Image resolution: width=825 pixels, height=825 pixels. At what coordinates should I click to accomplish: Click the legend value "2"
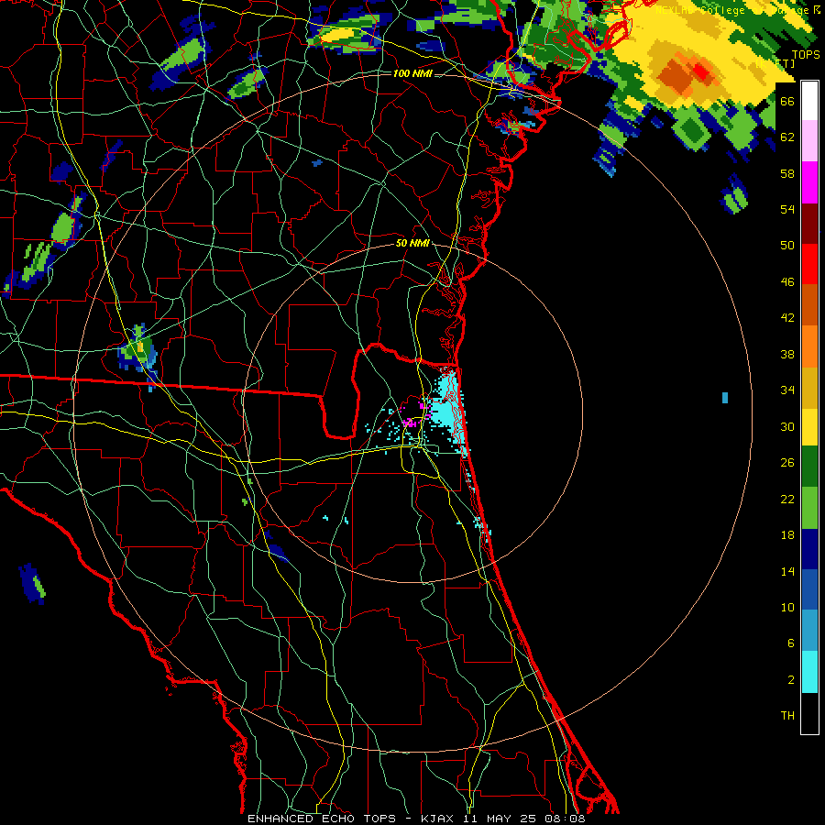[x=790, y=680]
